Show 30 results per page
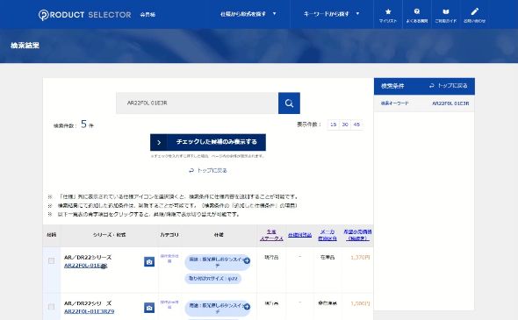The height and width of the screenshot is (320, 518). (345, 124)
